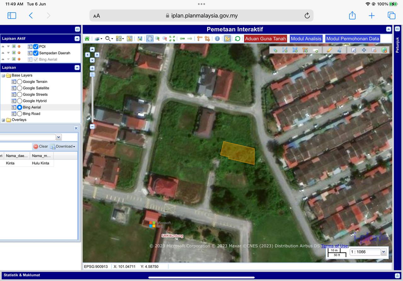
Task: Go back to previous map view
Action: click(x=182, y=39)
